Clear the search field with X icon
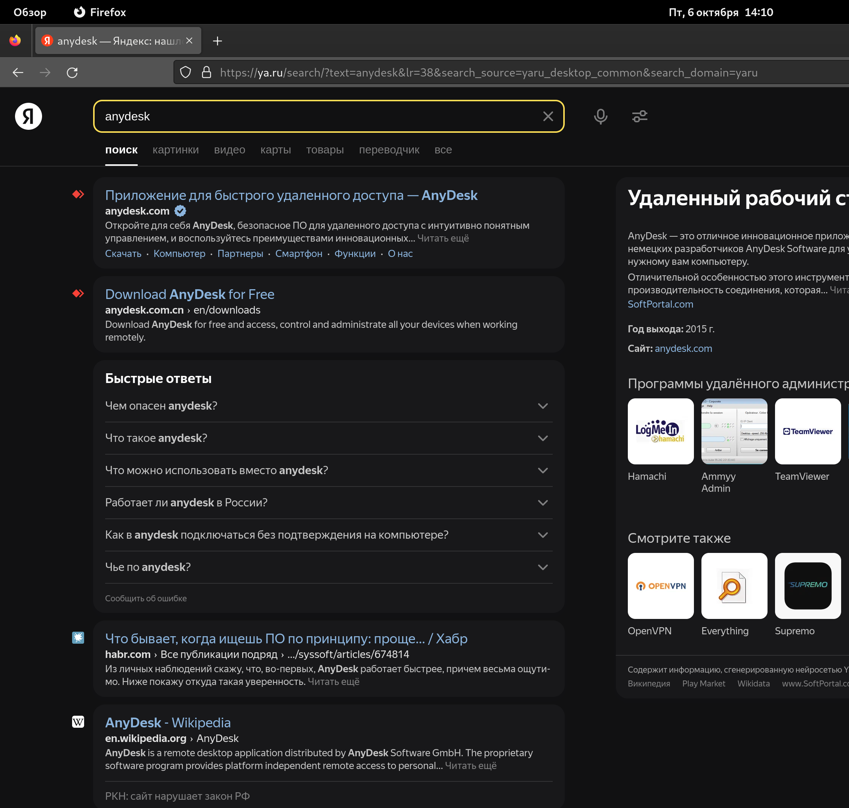This screenshot has width=849, height=808. tap(548, 116)
